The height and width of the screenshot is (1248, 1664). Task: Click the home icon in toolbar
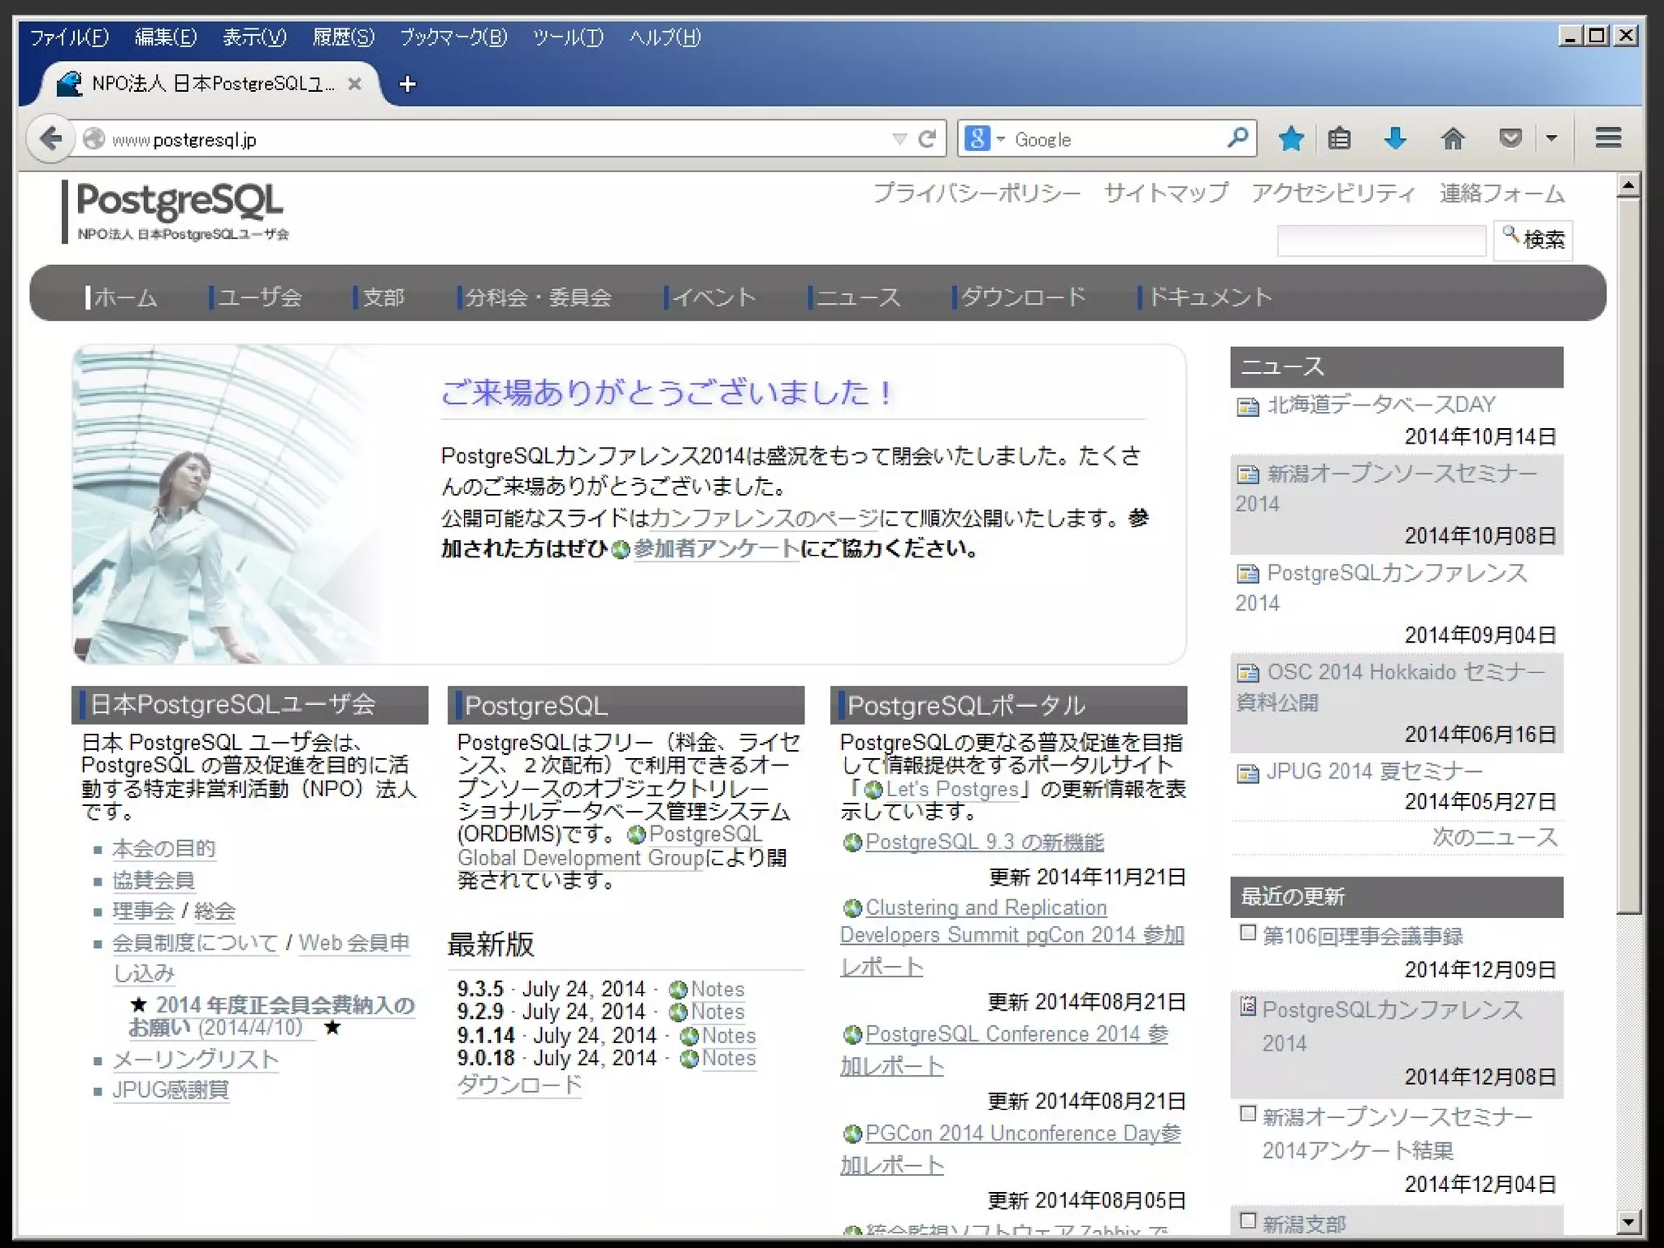tap(1452, 139)
